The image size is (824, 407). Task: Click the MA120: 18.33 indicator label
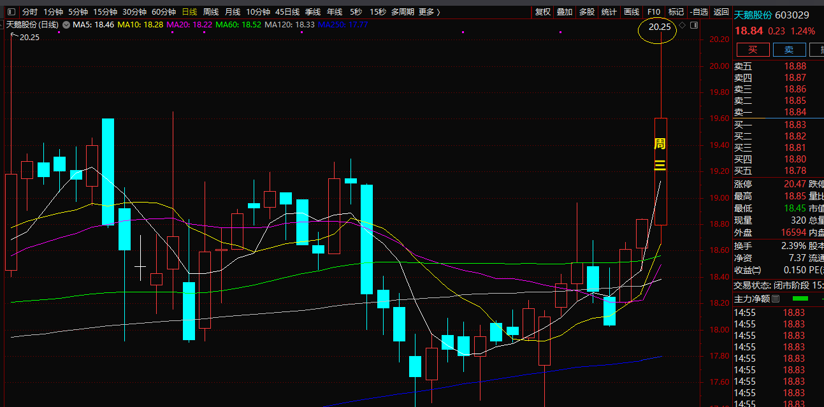click(x=289, y=25)
